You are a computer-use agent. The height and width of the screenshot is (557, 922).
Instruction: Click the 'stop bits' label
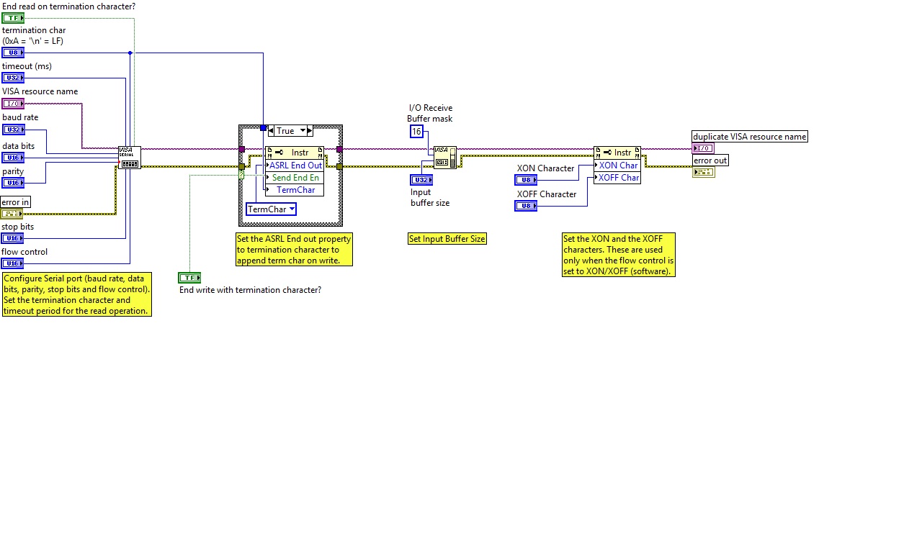(18, 227)
